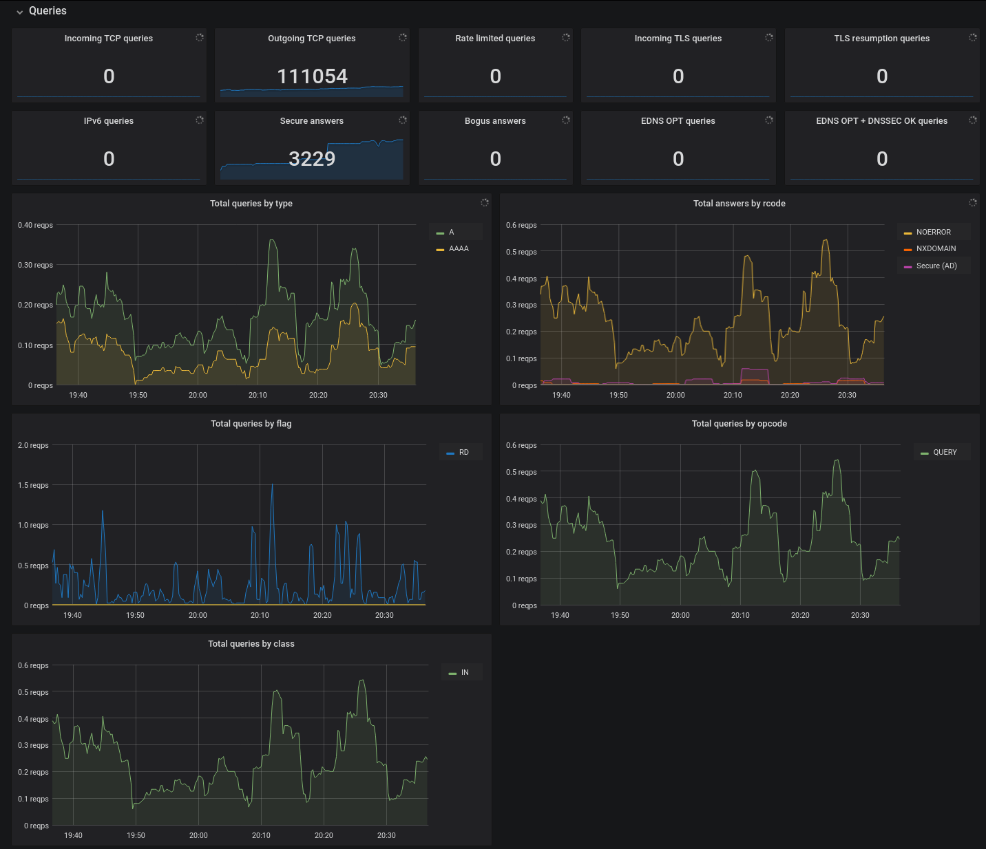Click spinner on EDNS OPT + DNSSEC OK queries

pyautogui.click(x=973, y=120)
